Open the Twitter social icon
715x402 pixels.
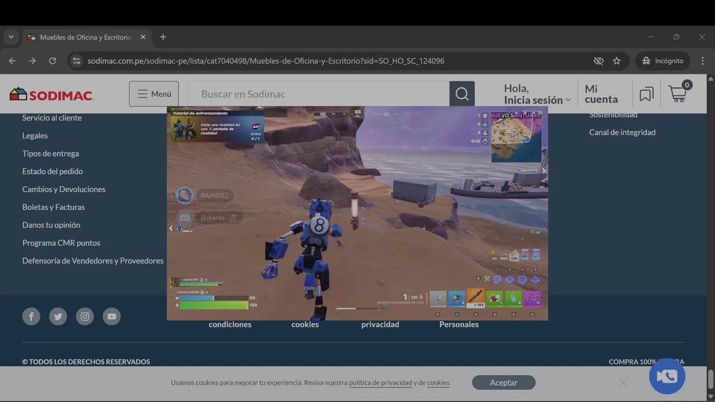pos(58,317)
